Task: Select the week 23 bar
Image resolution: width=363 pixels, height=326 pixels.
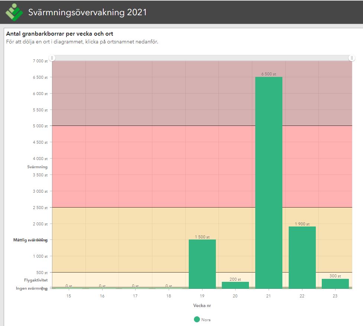Action: (335, 284)
